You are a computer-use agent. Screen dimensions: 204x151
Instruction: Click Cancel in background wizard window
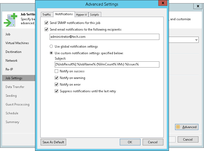188,139
